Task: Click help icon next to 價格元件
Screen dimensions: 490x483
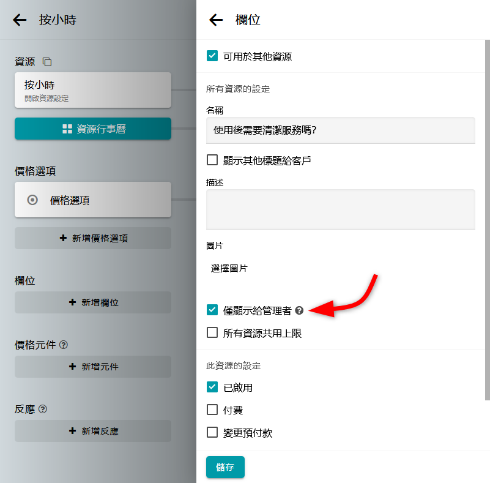Action: (64, 345)
